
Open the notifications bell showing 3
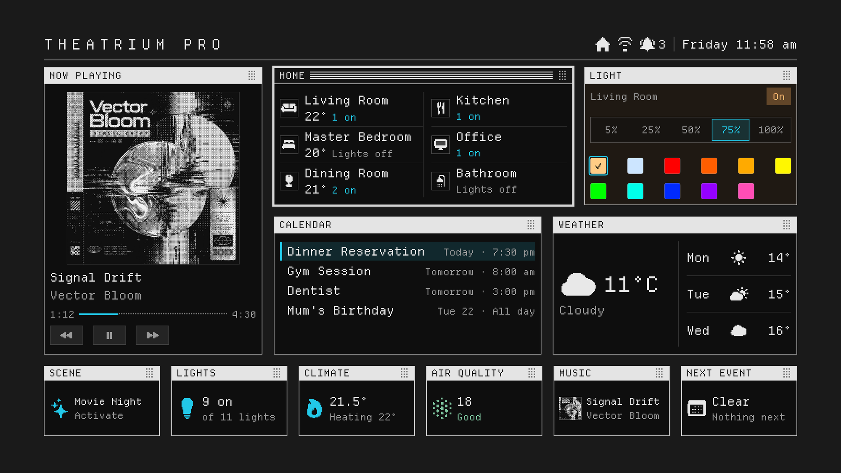(652, 45)
